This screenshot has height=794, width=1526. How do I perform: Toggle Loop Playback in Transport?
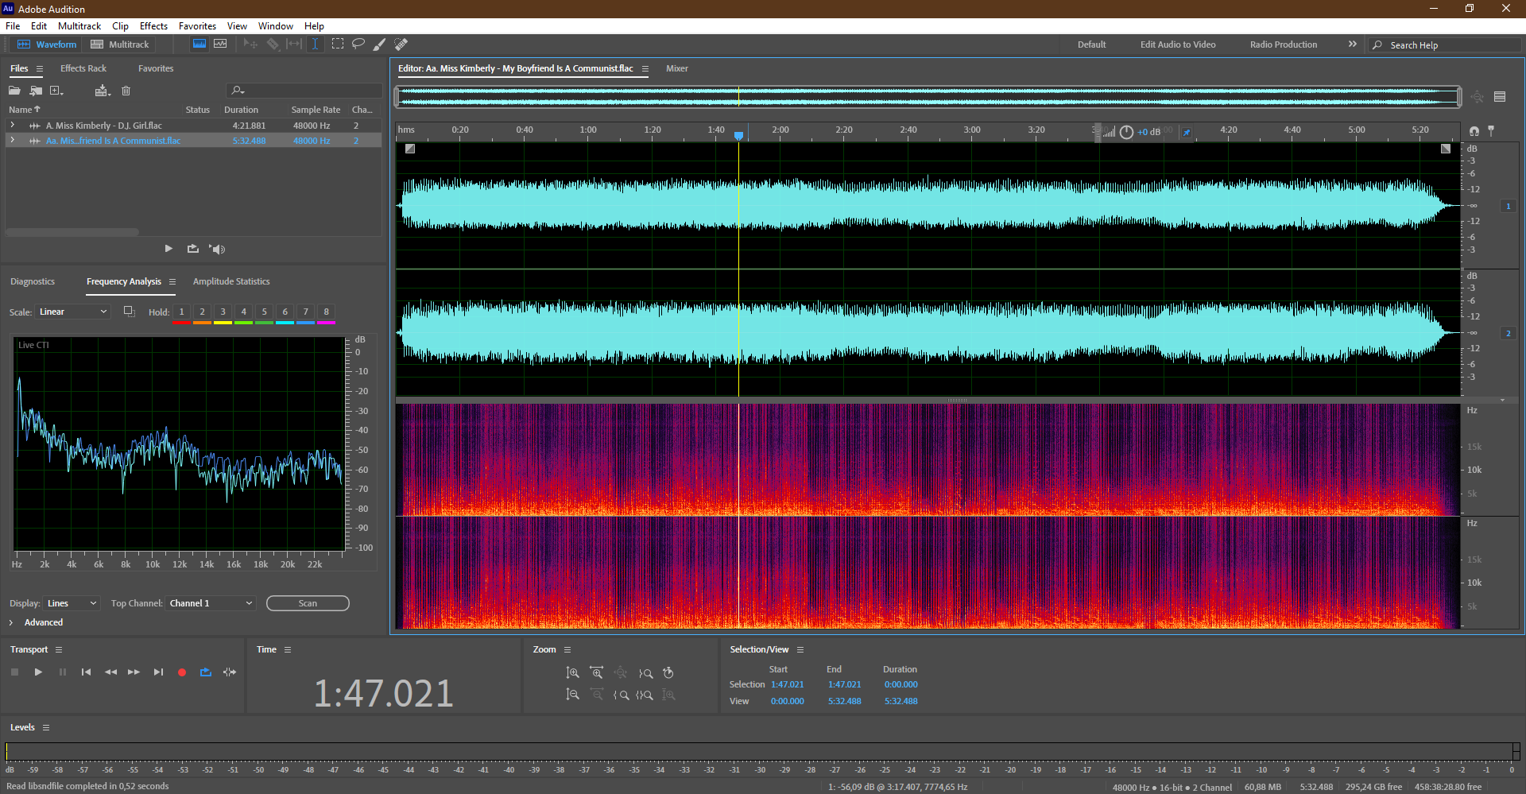click(206, 672)
